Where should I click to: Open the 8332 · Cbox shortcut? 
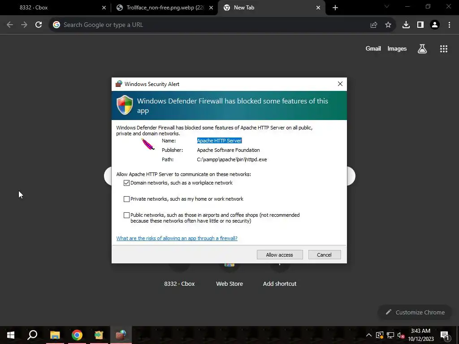click(x=179, y=284)
